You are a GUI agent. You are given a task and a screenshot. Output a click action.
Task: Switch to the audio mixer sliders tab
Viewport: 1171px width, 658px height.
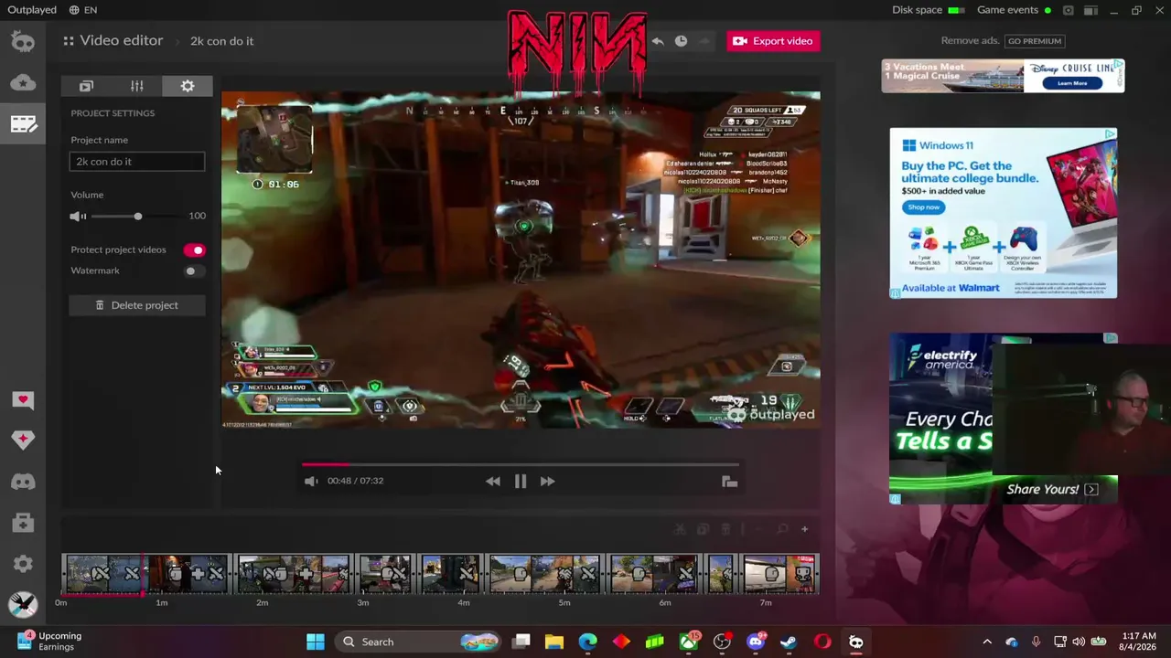136,86
